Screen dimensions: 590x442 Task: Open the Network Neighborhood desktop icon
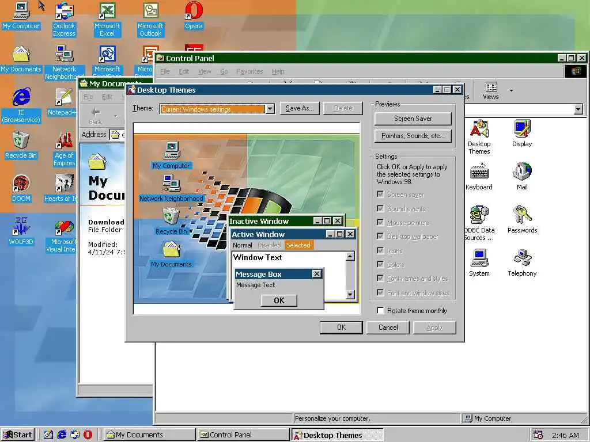[x=65, y=62]
